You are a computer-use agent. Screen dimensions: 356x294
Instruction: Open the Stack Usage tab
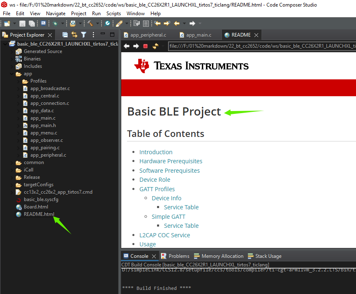pyautogui.click(x=264, y=256)
